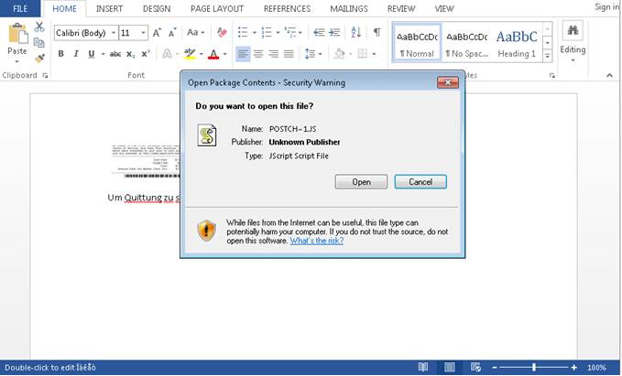Open the underline style dropdown arrow
The height and width of the screenshot is (376, 622).
pos(103,54)
